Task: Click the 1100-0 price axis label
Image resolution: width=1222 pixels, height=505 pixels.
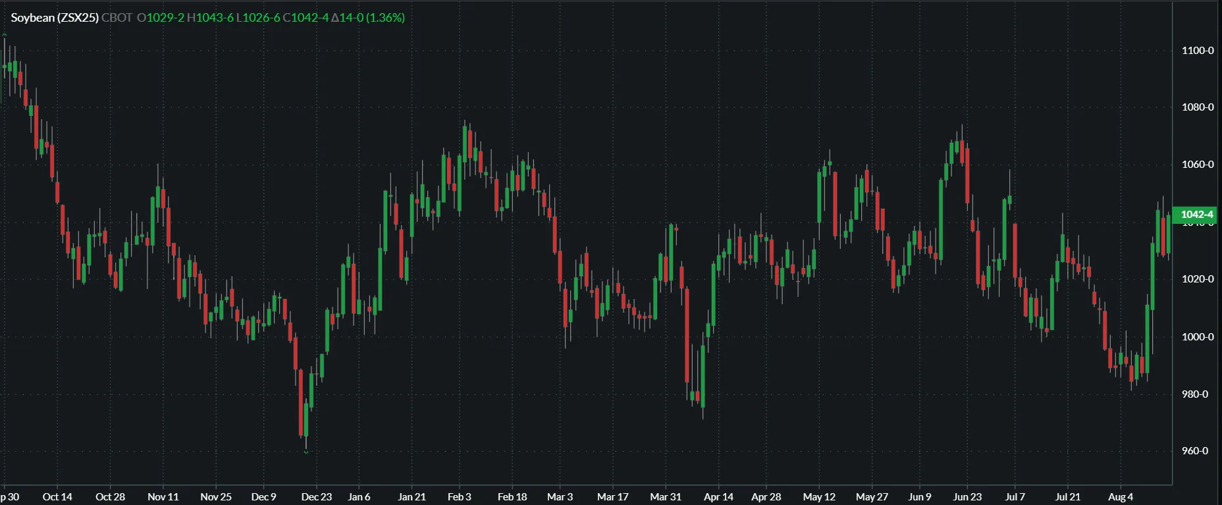Action: [1197, 51]
